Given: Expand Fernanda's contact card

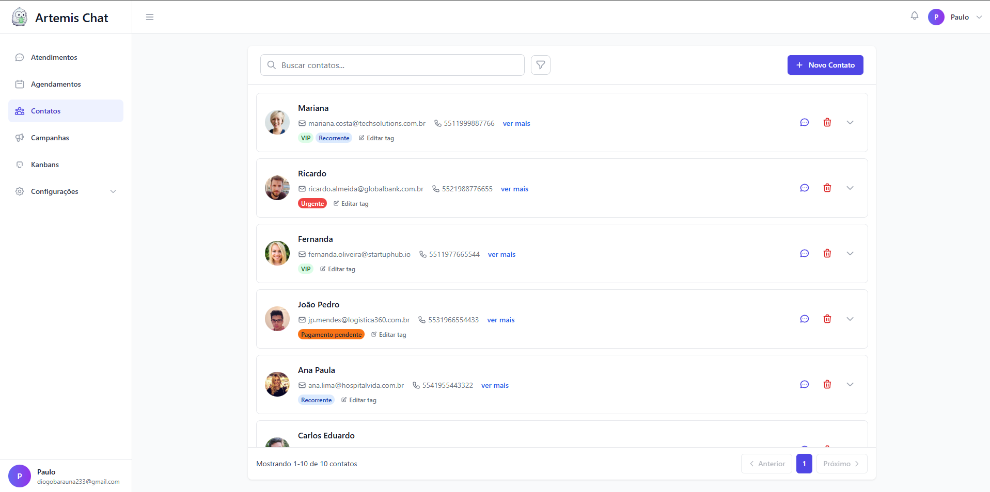Looking at the screenshot, I should (x=850, y=253).
